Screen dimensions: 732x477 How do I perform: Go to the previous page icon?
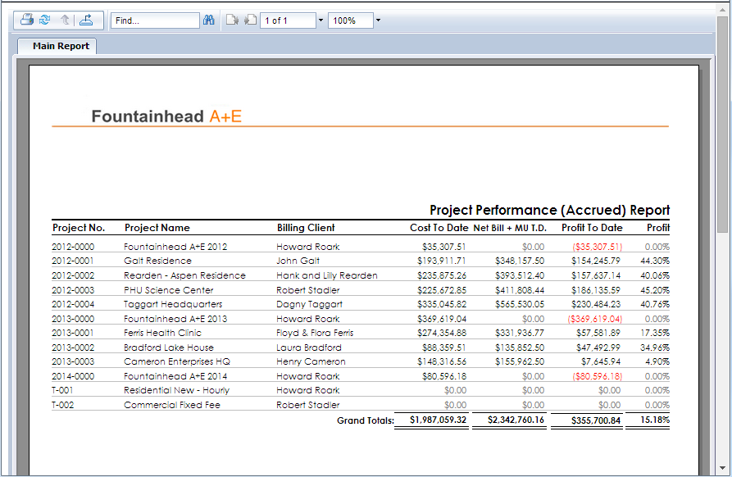click(x=232, y=20)
